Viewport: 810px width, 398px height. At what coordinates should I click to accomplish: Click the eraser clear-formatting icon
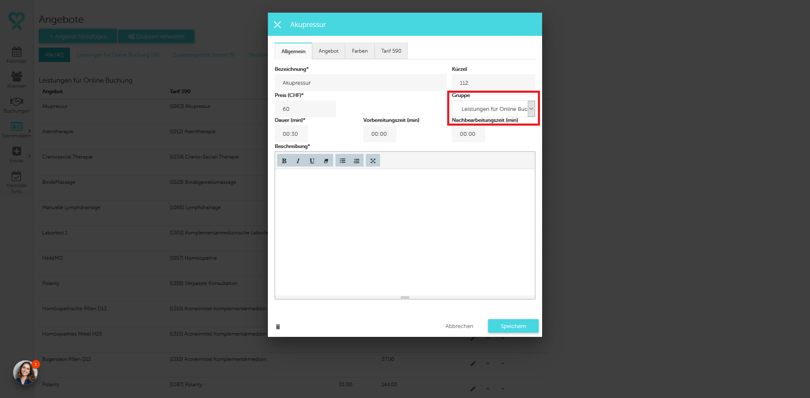pyautogui.click(x=326, y=161)
